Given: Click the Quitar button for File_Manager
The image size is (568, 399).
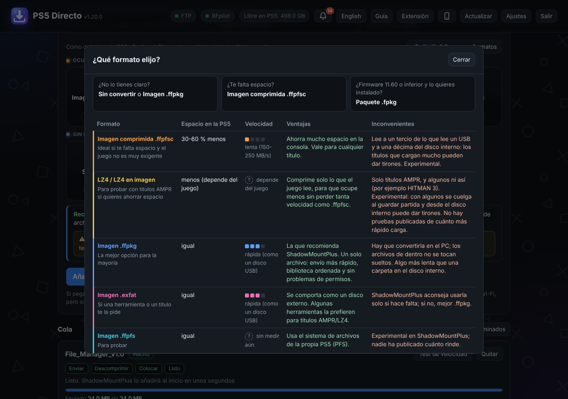Looking at the screenshot, I should pyautogui.click(x=489, y=354).
